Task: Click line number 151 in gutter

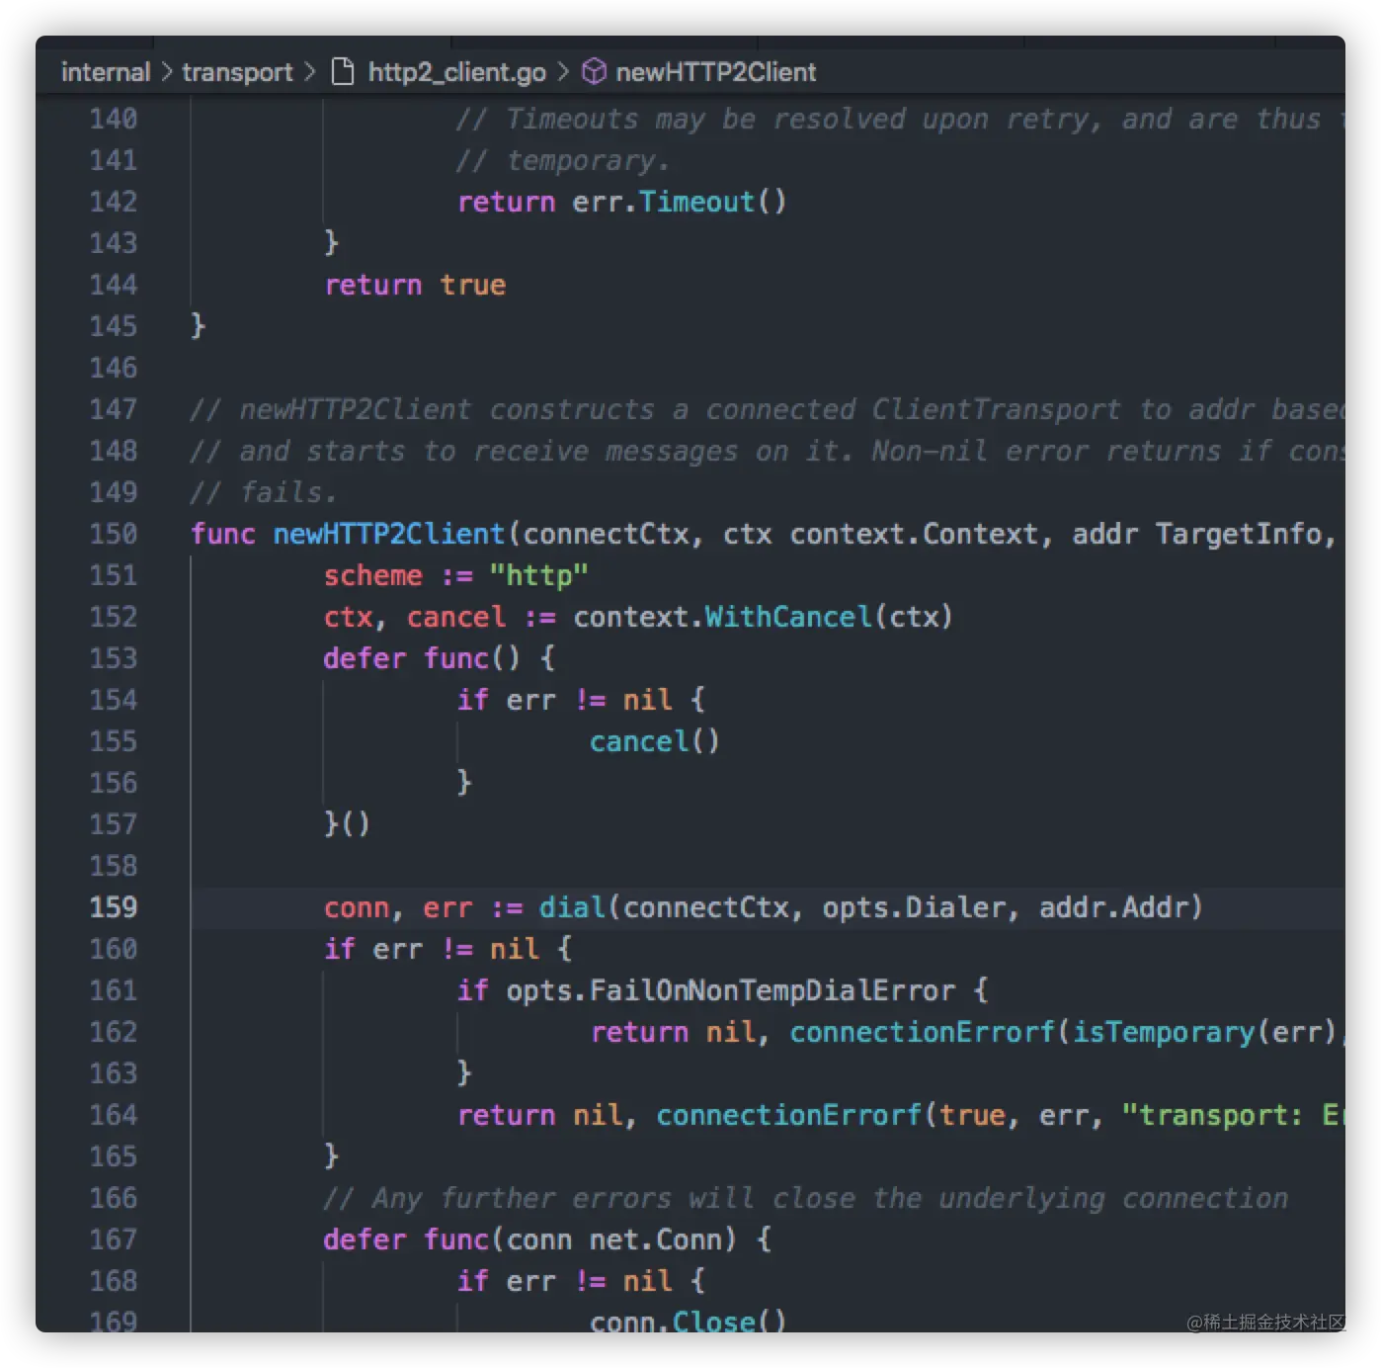Action: 114,575
